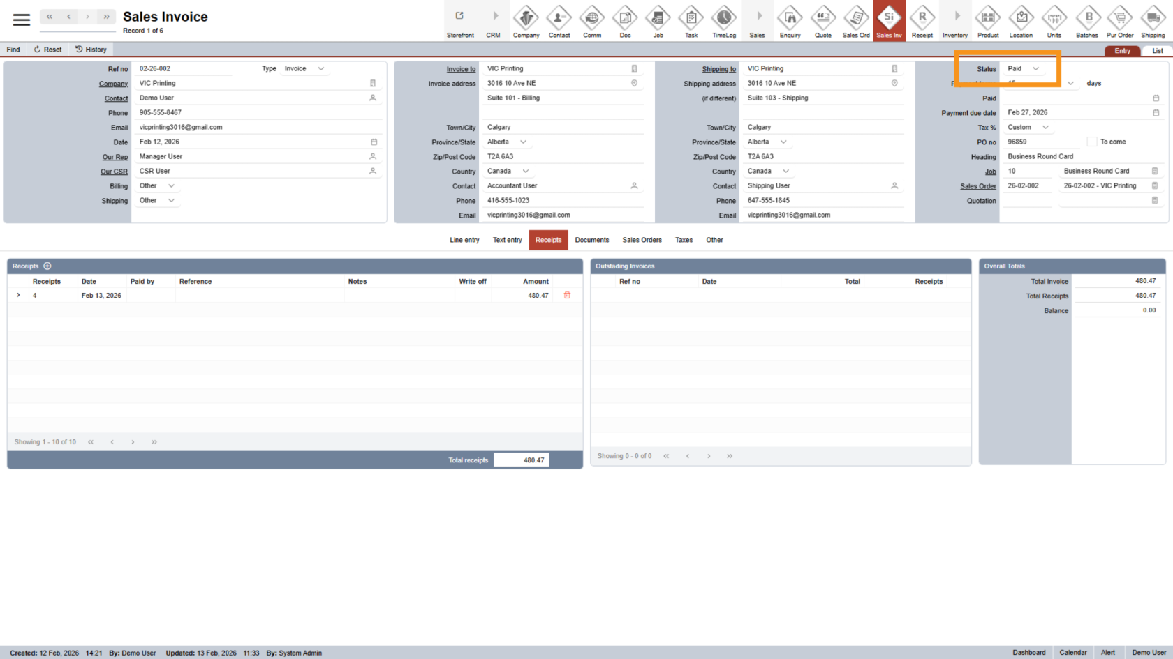Open the Tax % Custom dropdown
Screen dimensions: 1173x659
tap(1045, 128)
